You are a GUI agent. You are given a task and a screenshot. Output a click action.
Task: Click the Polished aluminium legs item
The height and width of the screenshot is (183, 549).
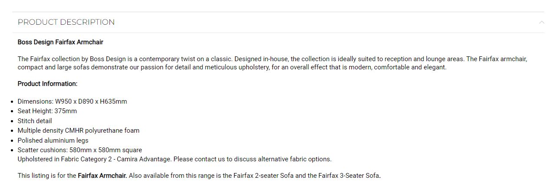(x=53, y=141)
